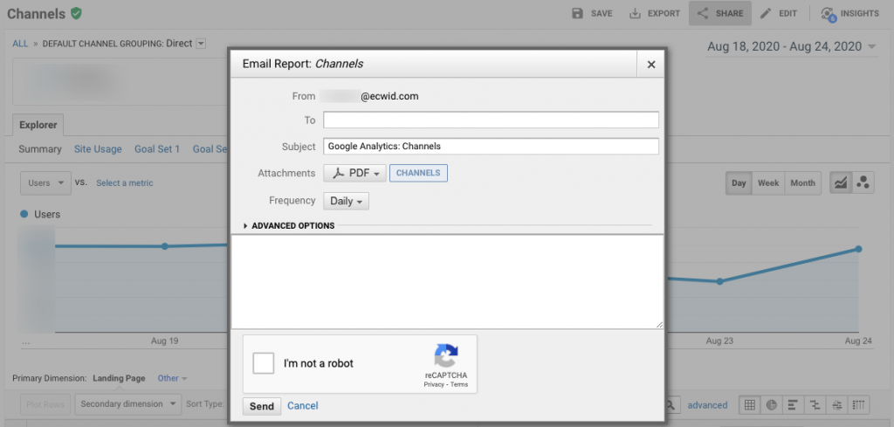Select the line chart view icon

point(841,183)
